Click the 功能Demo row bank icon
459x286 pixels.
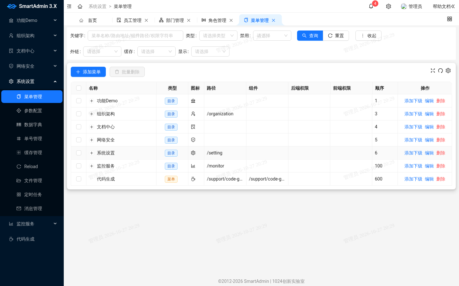click(x=193, y=101)
